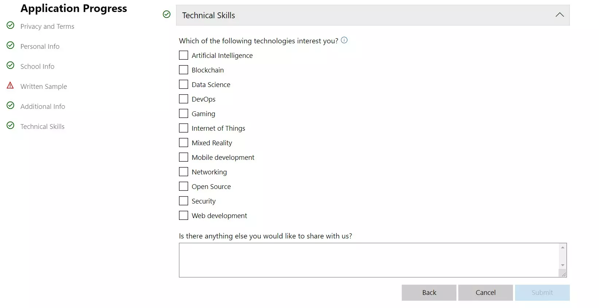This screenshot has height=308, width=599.
Task: Click the checkmark beside sidebar Technical Skills
Action: coord(11,125)
